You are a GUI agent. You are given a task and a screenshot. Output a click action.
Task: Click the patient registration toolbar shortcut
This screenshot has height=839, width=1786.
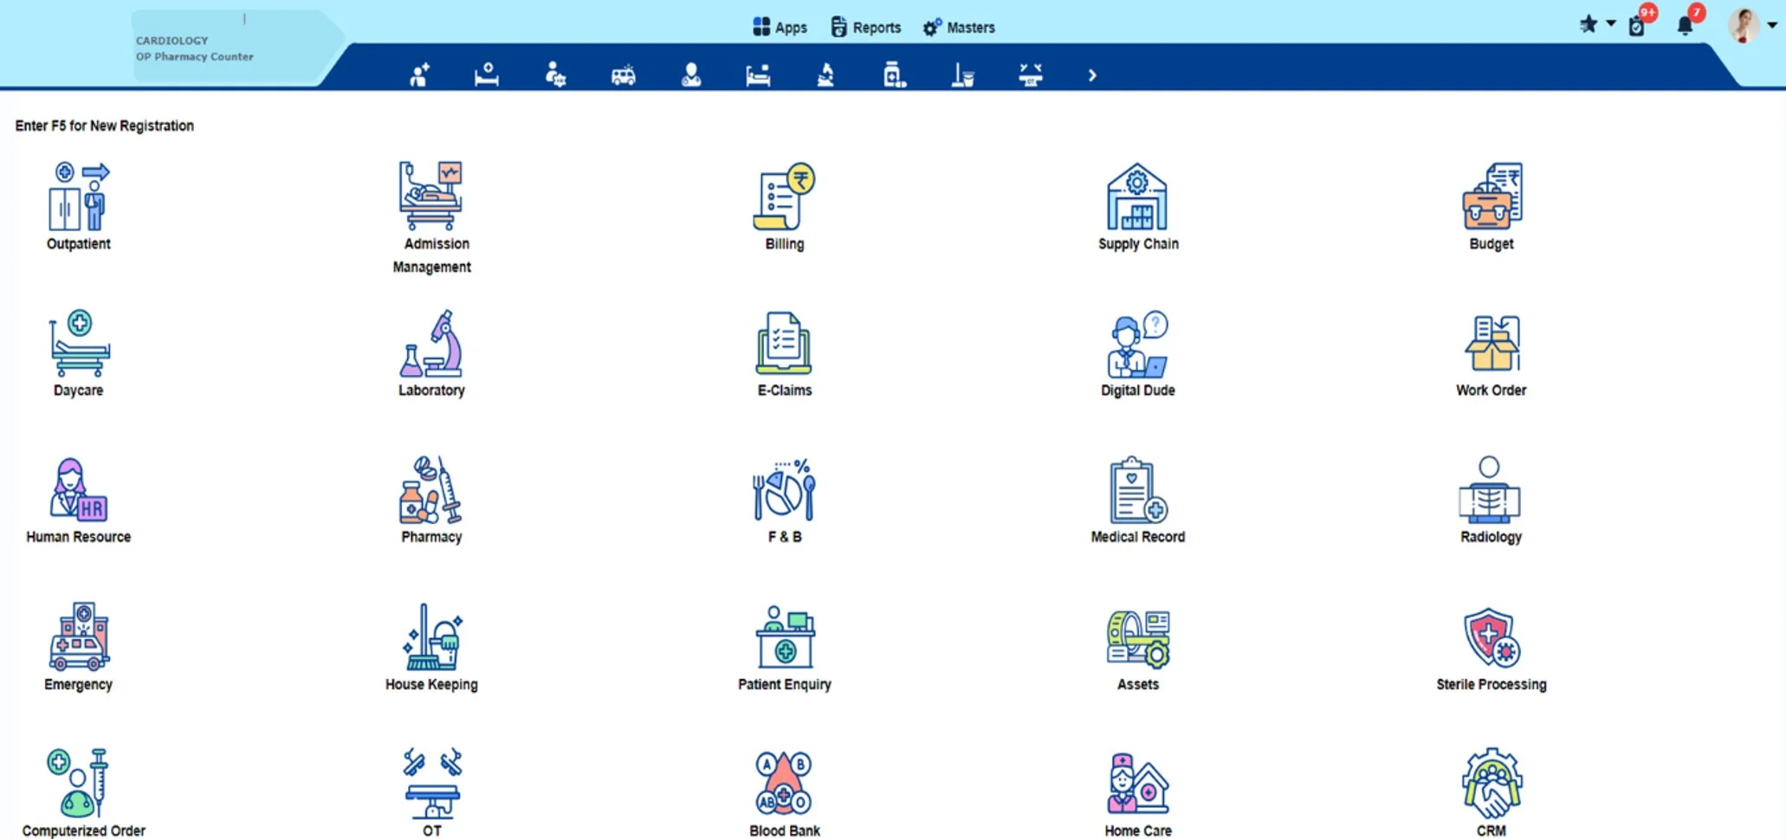click(x=419, y=75)
